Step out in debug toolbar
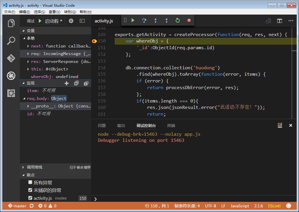The image size is (299, 212). click(166, 20)
